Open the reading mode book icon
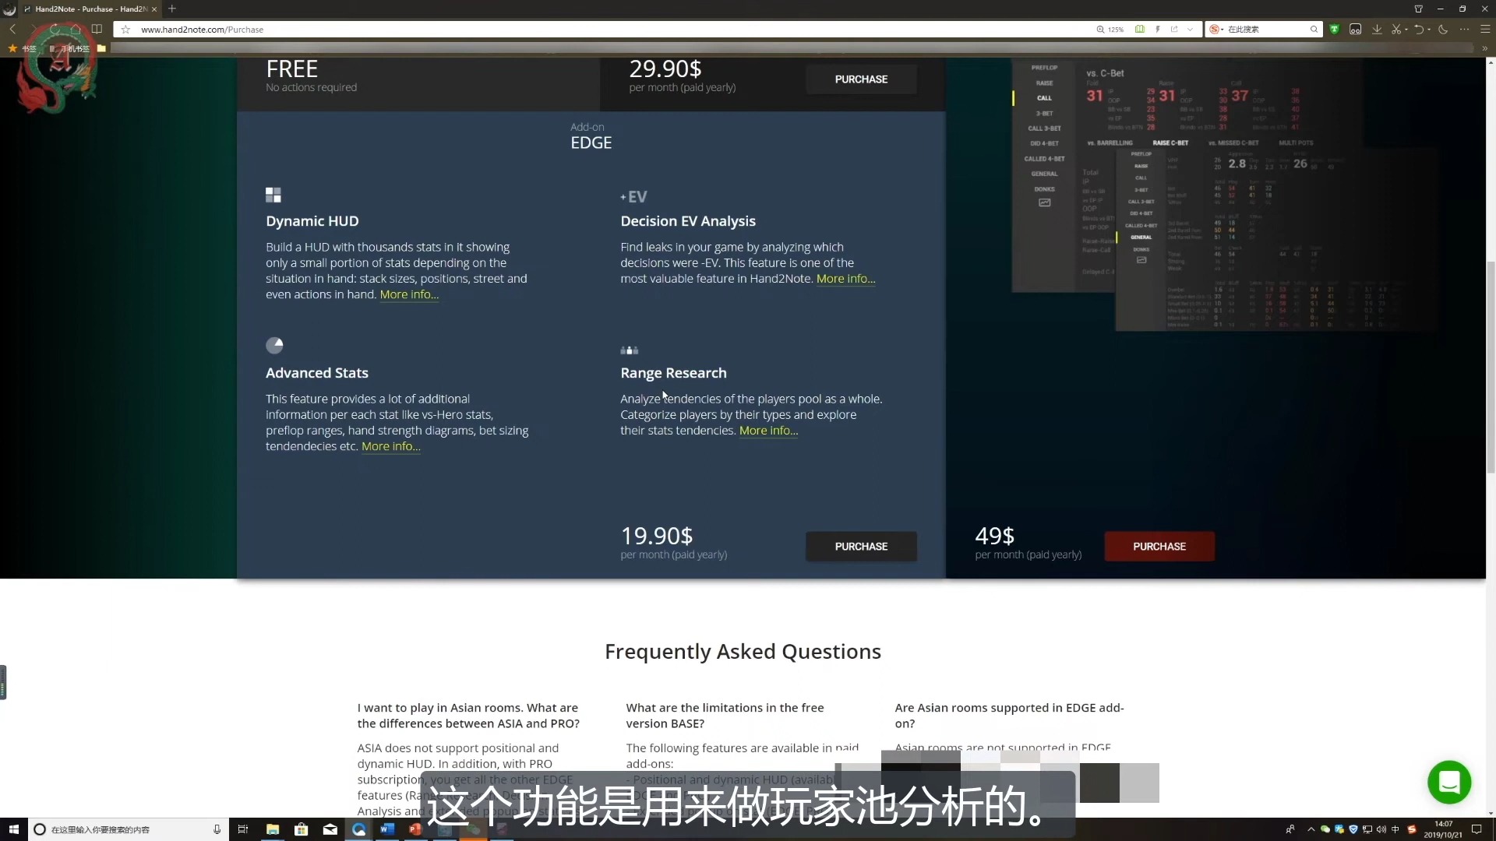This screenshot has height=841, width=1496. point(97,29)
